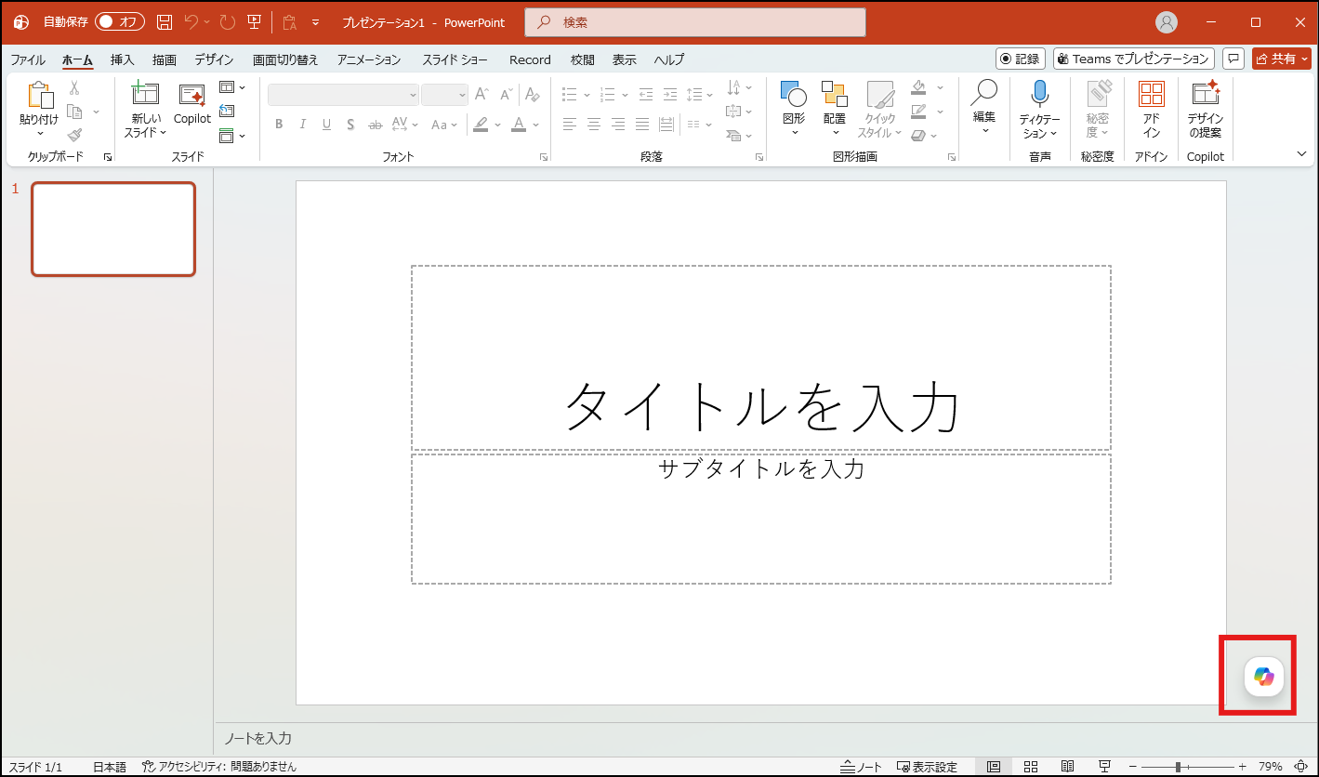Switch to the 画面切り替え tab
The image size is (1319, 777).
coord(285,59)
